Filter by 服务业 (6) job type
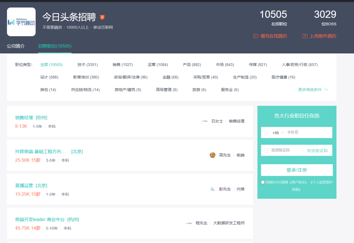This screenshot has width=354, height=243. tap(230, 90)
